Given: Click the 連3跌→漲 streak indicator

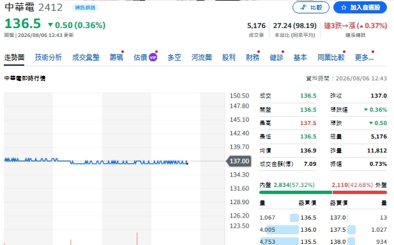Looking at the screenshot, I should pos(356,26).
